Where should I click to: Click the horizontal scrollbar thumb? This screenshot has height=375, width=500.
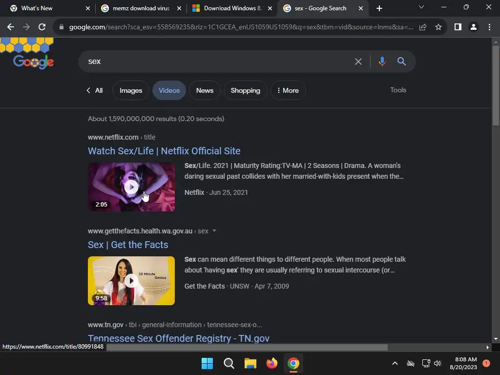pos(247,347)
